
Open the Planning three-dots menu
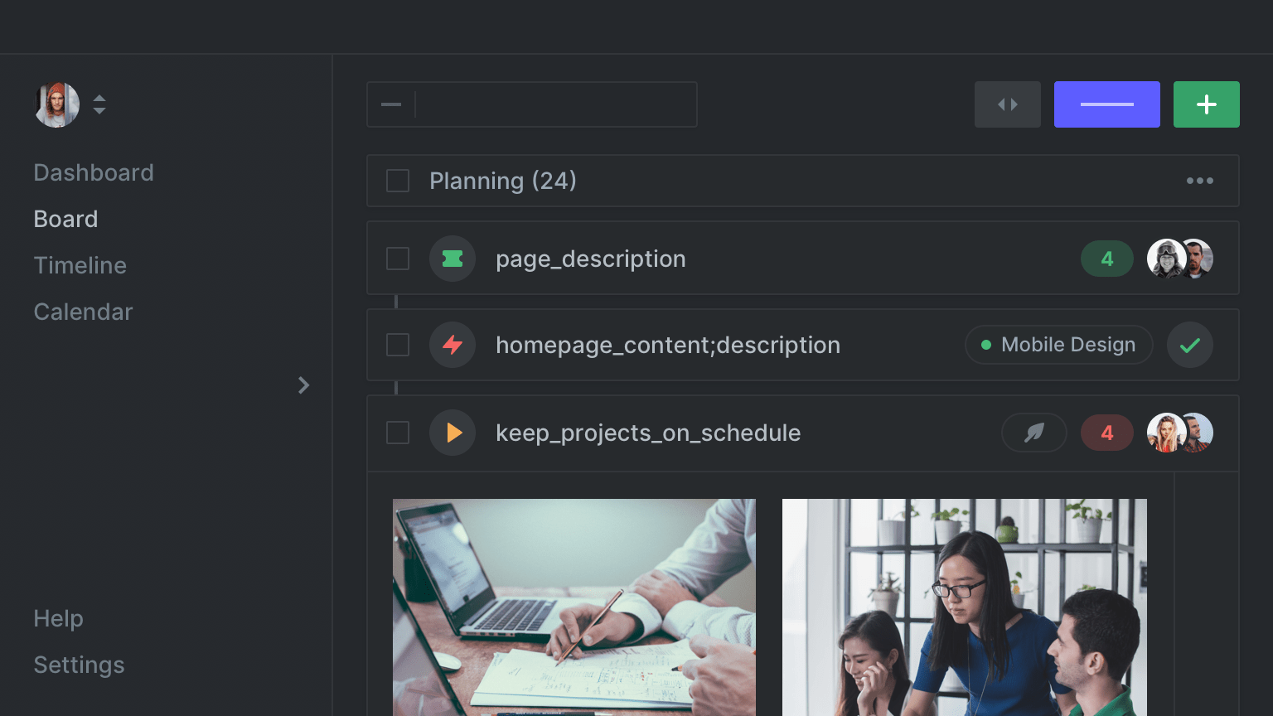pos(1199,181)
